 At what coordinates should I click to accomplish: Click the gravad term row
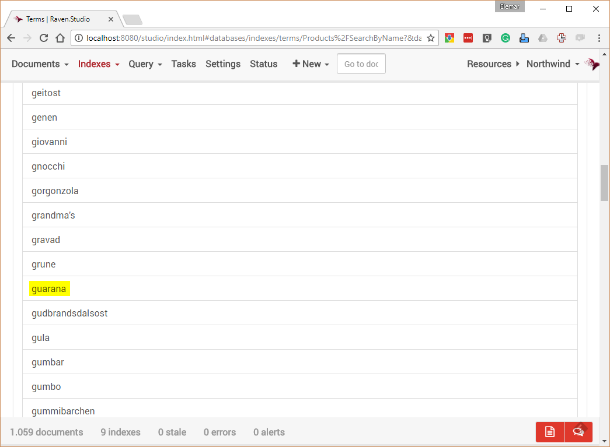[300, 240]
